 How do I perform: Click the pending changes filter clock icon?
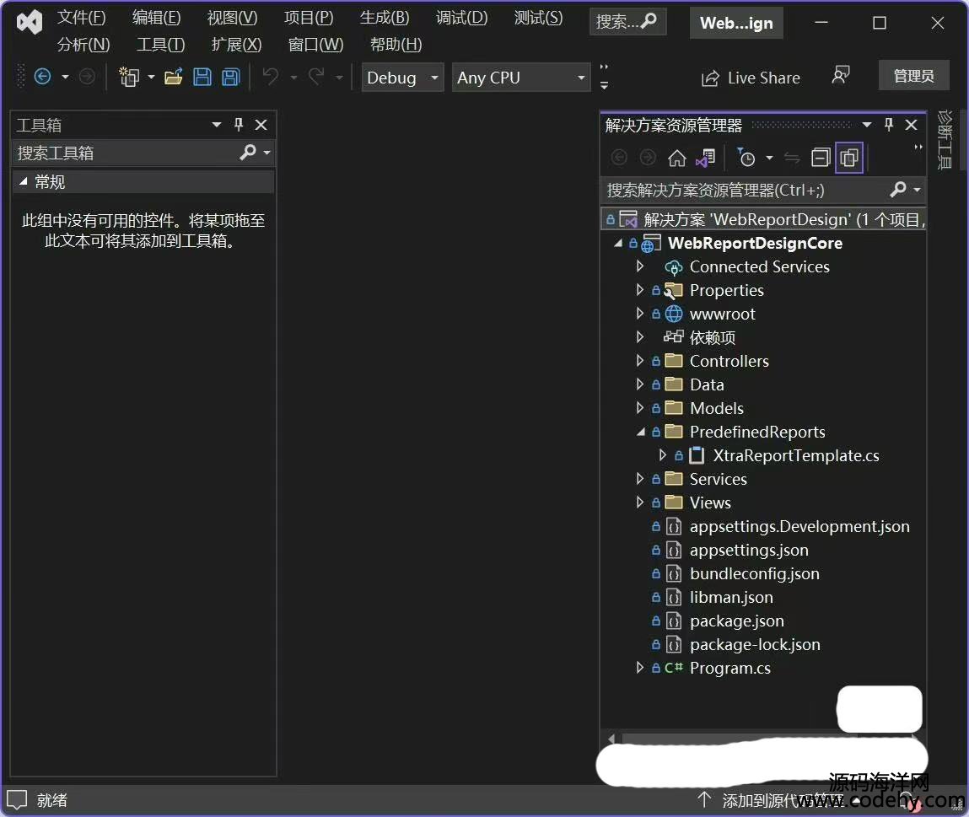click(x=746, y=159)
